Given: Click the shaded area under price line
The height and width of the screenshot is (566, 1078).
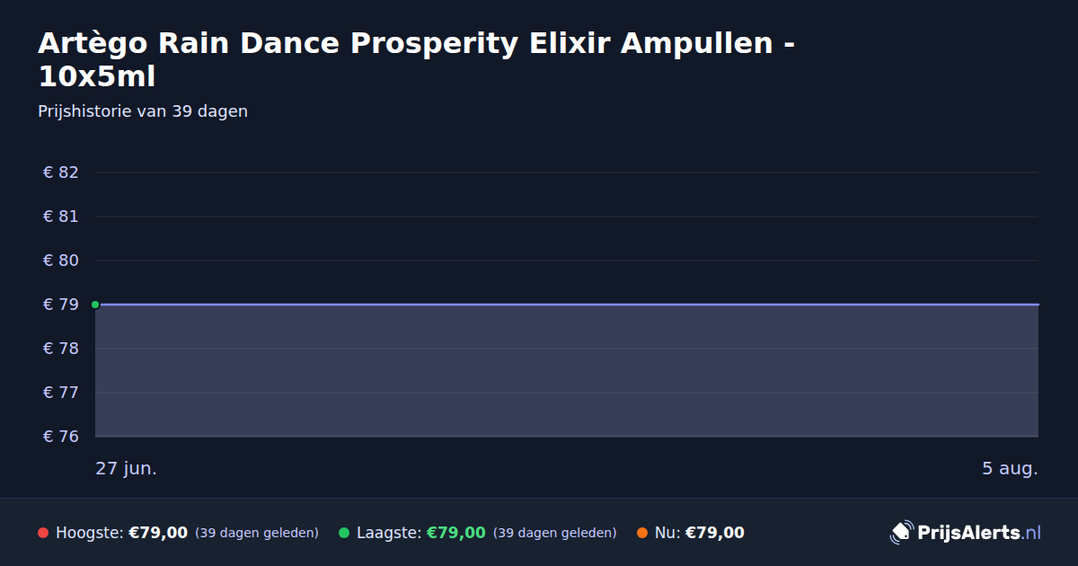Looking at the screenshot, I should click(567, 371).
